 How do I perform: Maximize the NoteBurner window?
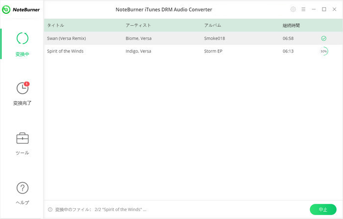(324, 9)
